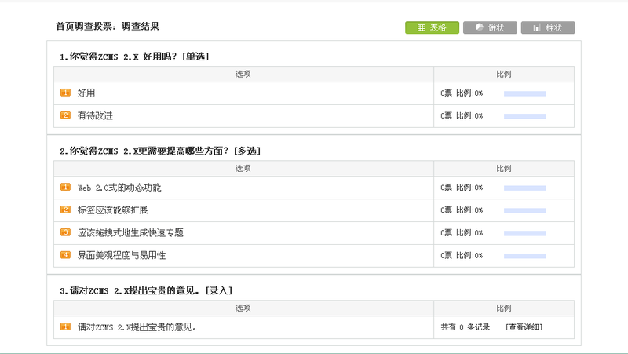Click the badge next to Web 2.0式的动态功能

tap(66, 188)
